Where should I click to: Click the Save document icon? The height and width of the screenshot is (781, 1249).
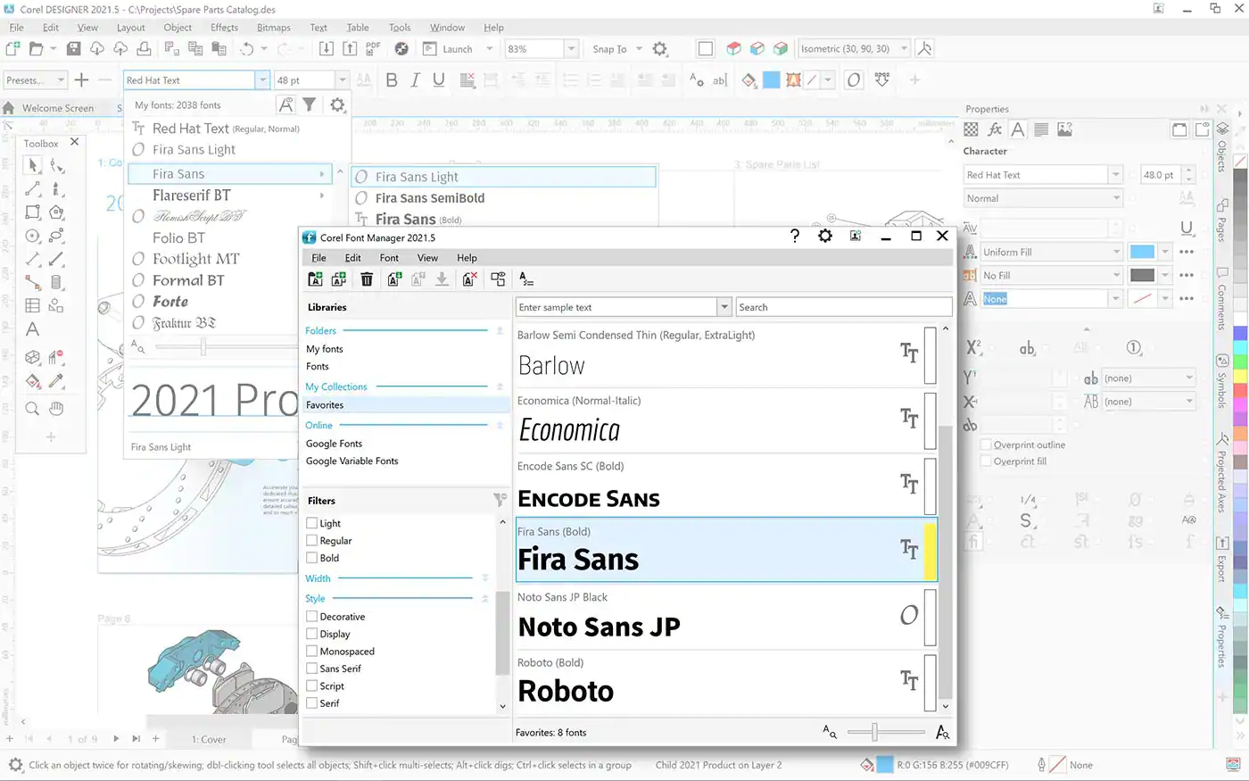click(x=73, y=48)
